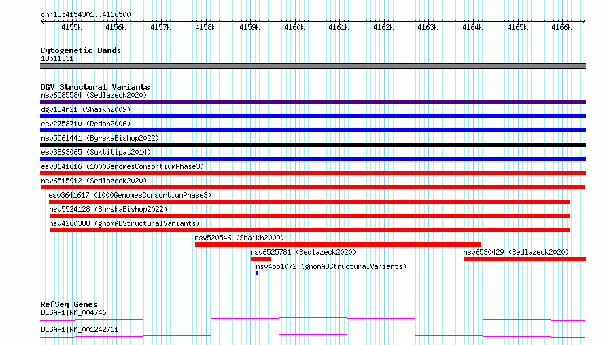Select the blue dgv184n21 variant bar
This screenshot has height=345, width=605.
(x=313, y=116)
